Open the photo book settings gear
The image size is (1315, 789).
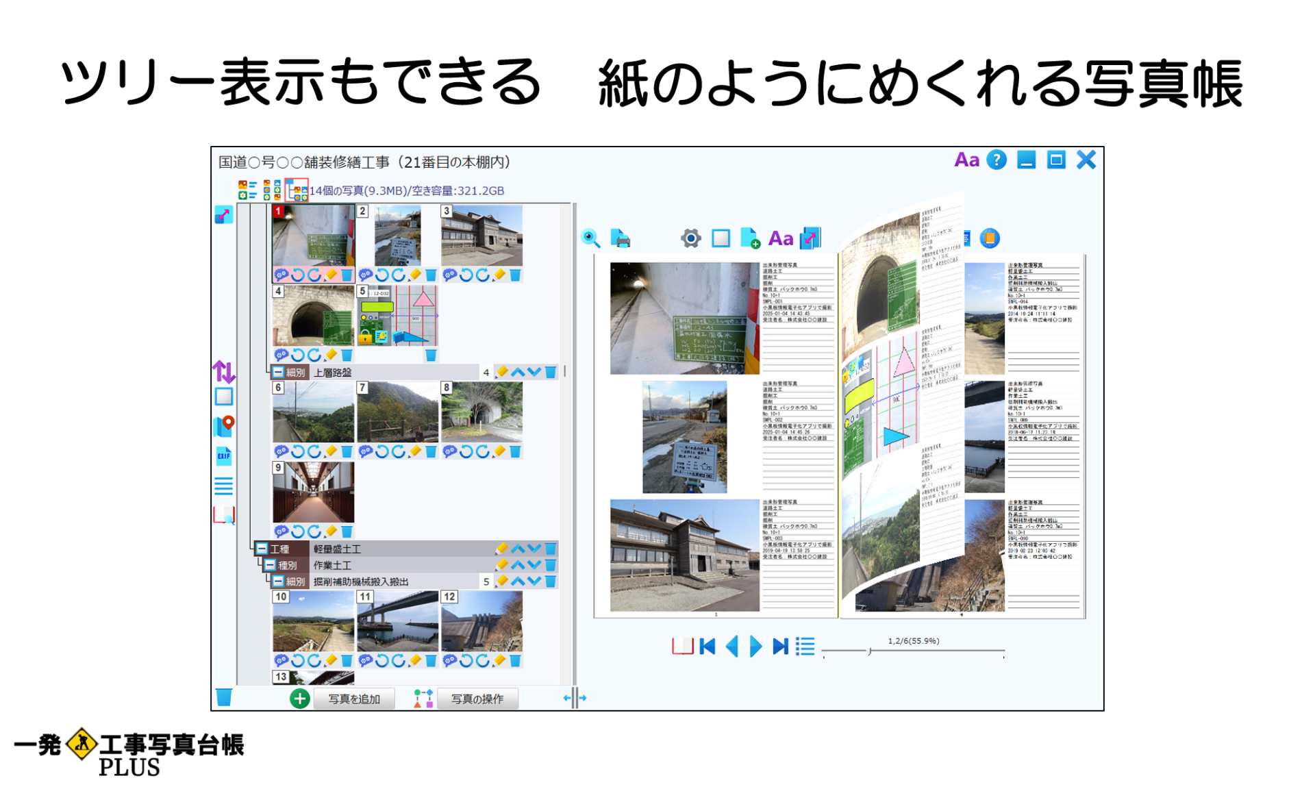pyautogui.click(x=690, y=238)
